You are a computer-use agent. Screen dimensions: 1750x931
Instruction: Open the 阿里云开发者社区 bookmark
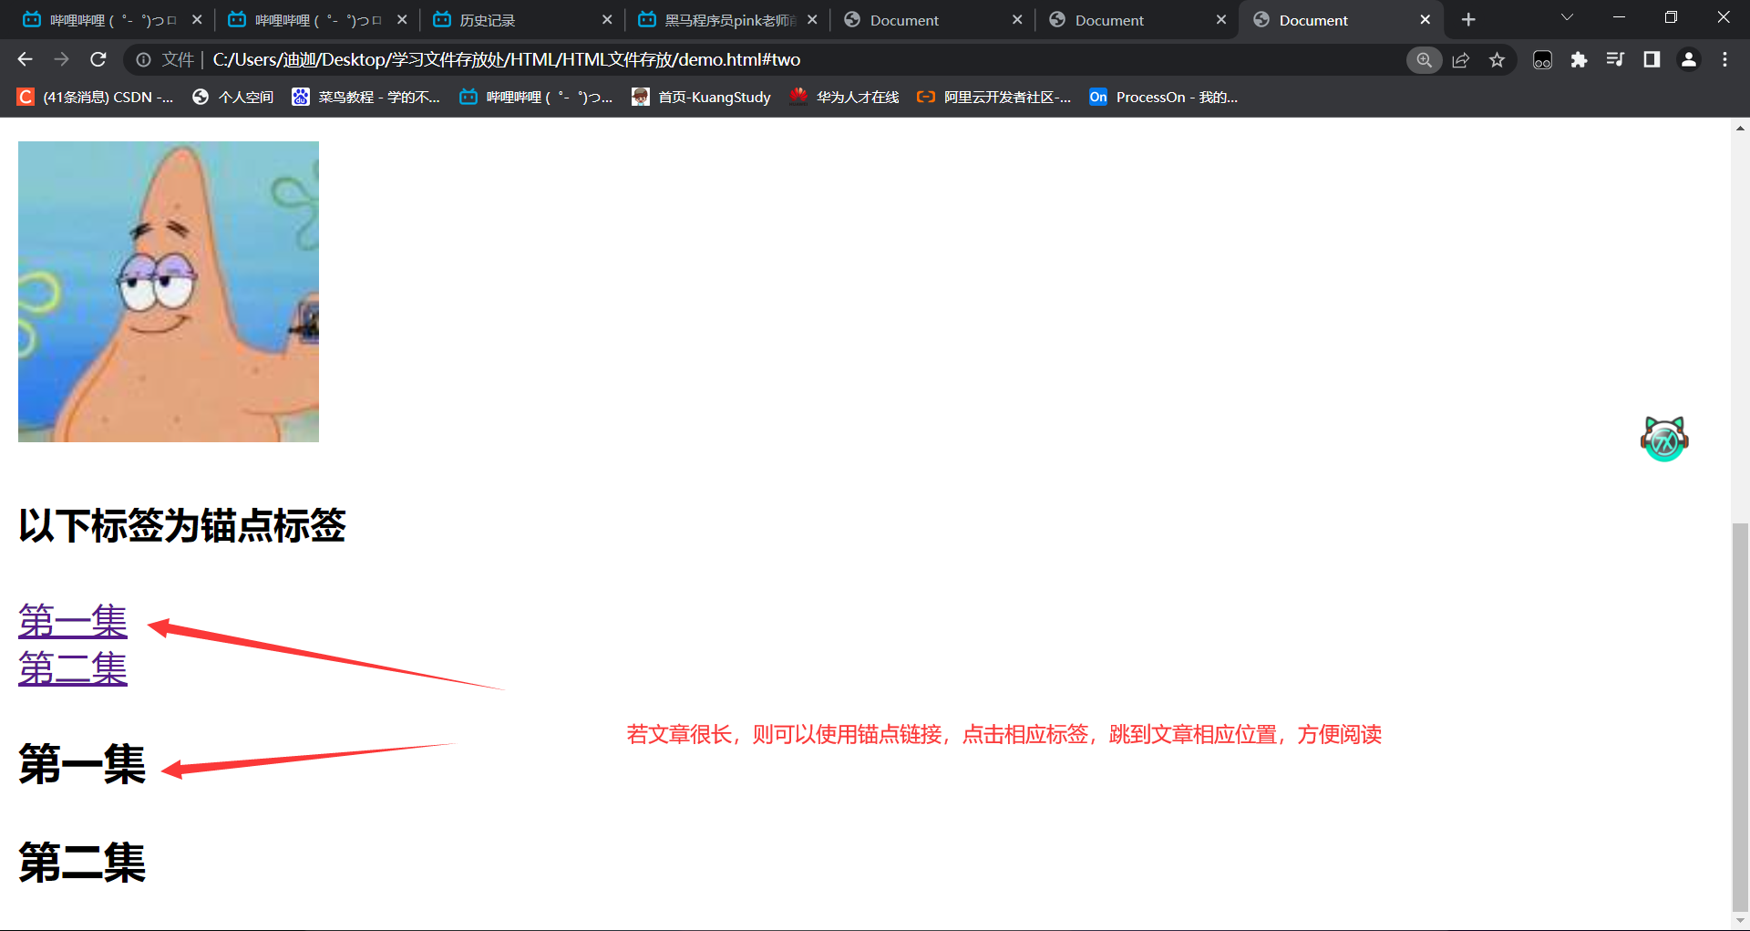coord(994,97)
